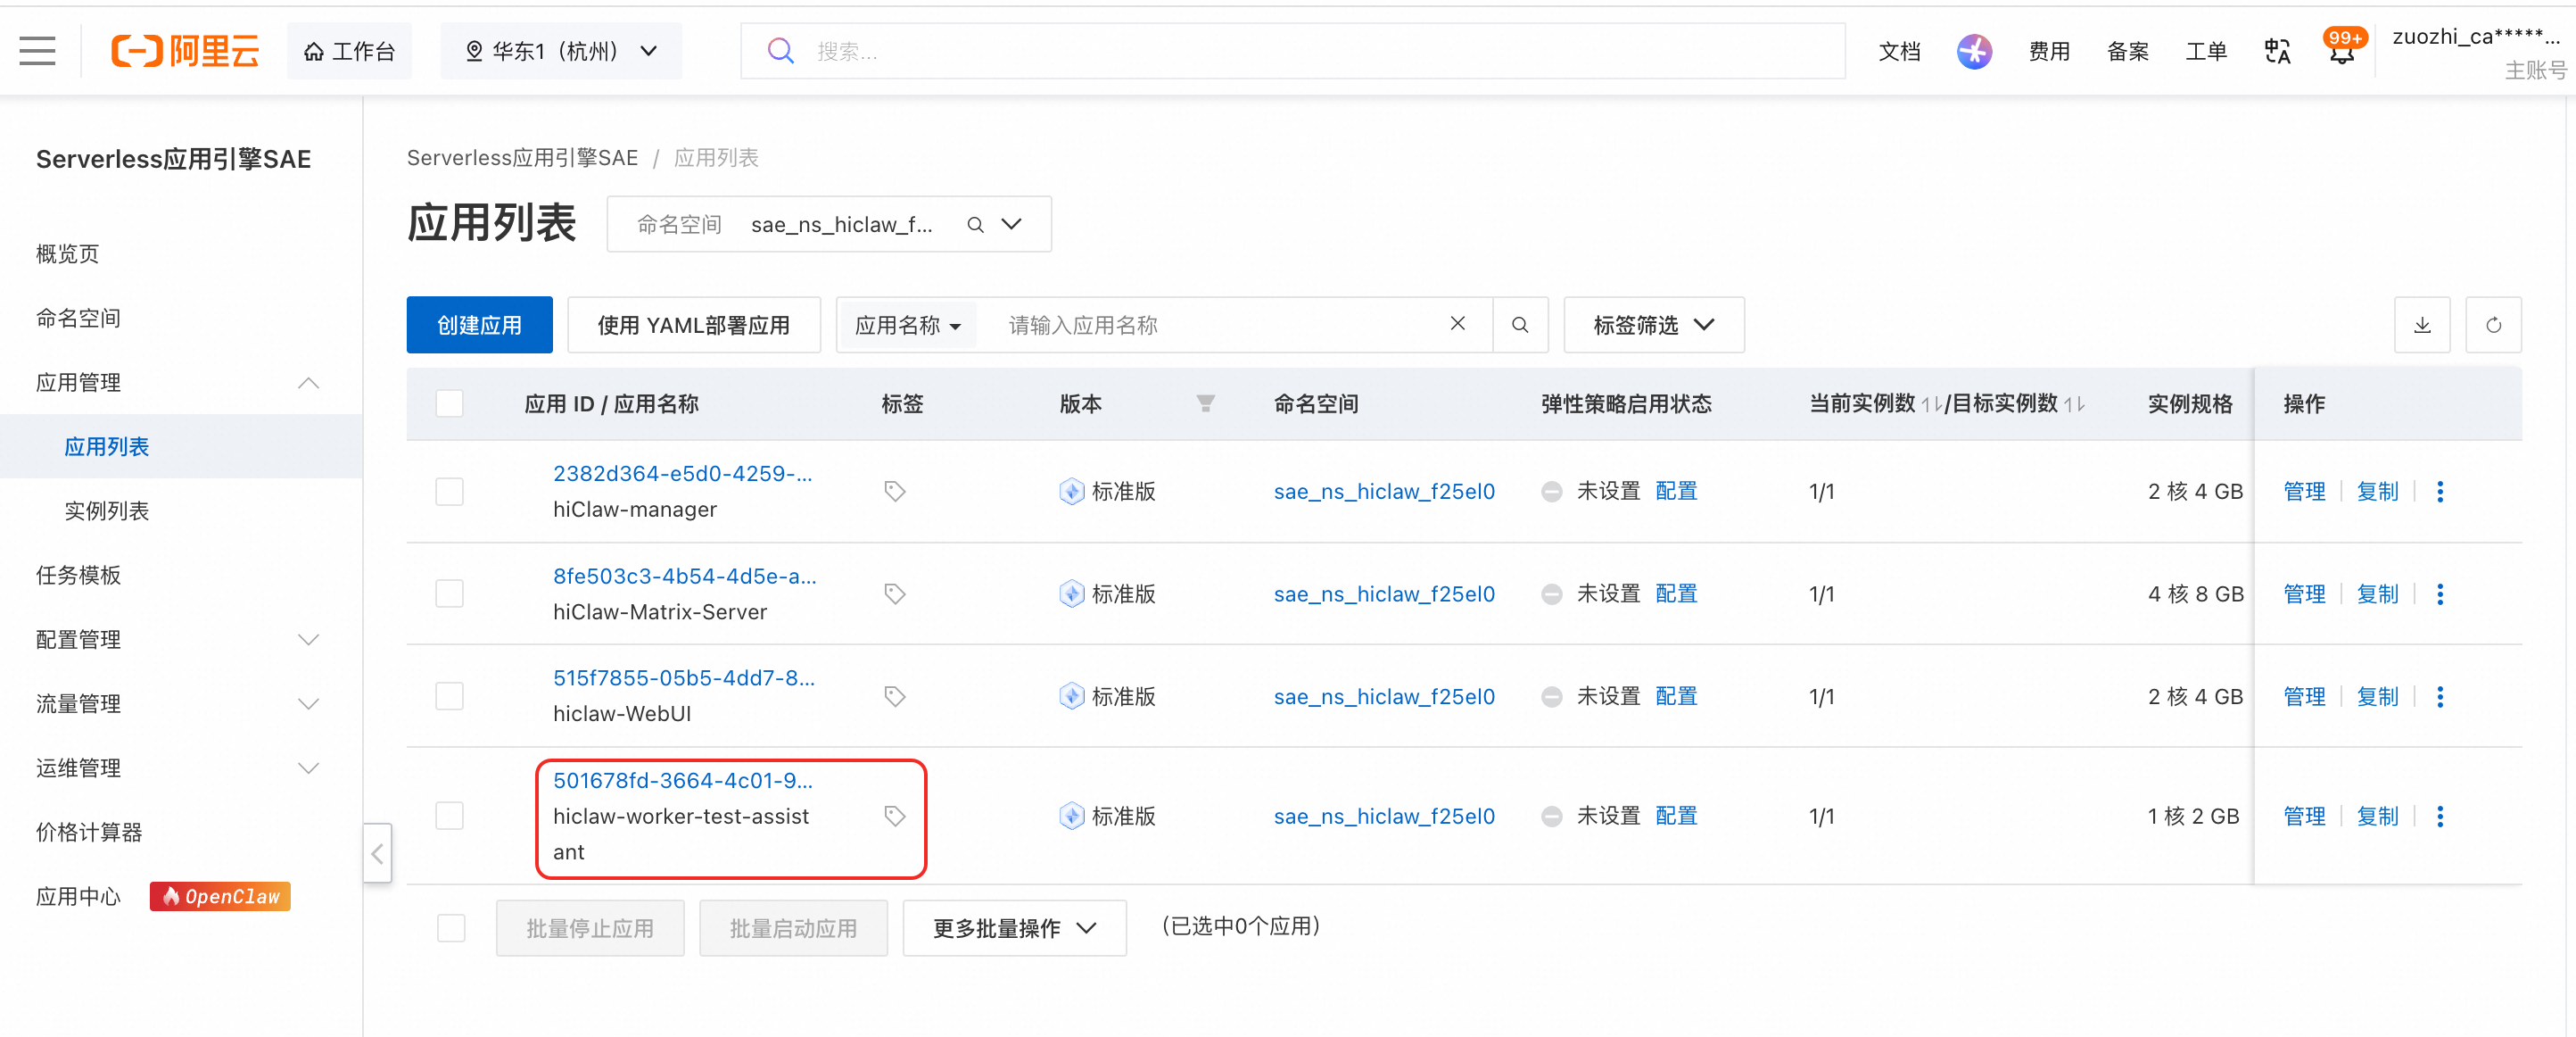
Task: Open more actions for hiClaw-manager row
Action: click(x=2440, y=492)
